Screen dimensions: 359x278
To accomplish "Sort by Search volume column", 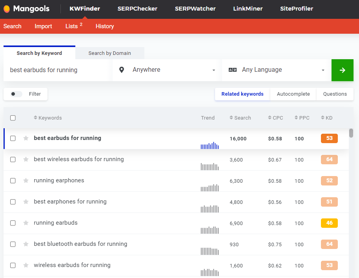I will (x=240, y=118).
